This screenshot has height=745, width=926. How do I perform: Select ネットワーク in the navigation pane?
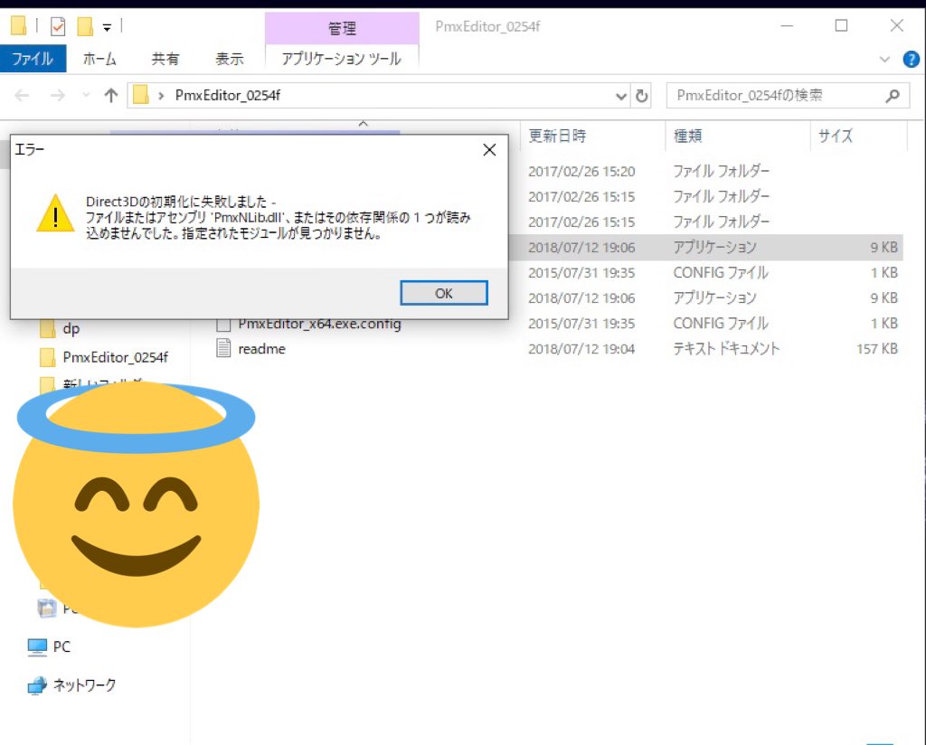click(x=84, y=684)
